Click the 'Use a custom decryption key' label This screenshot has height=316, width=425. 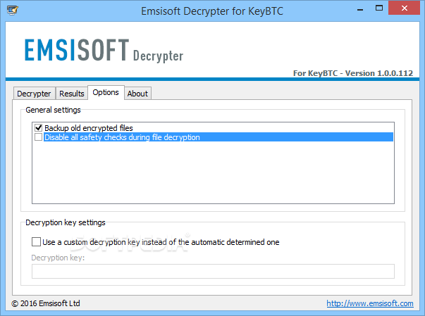[x=161, y=242]
